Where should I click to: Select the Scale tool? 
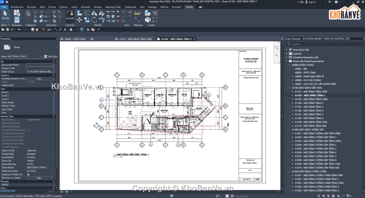coord(113,16)
